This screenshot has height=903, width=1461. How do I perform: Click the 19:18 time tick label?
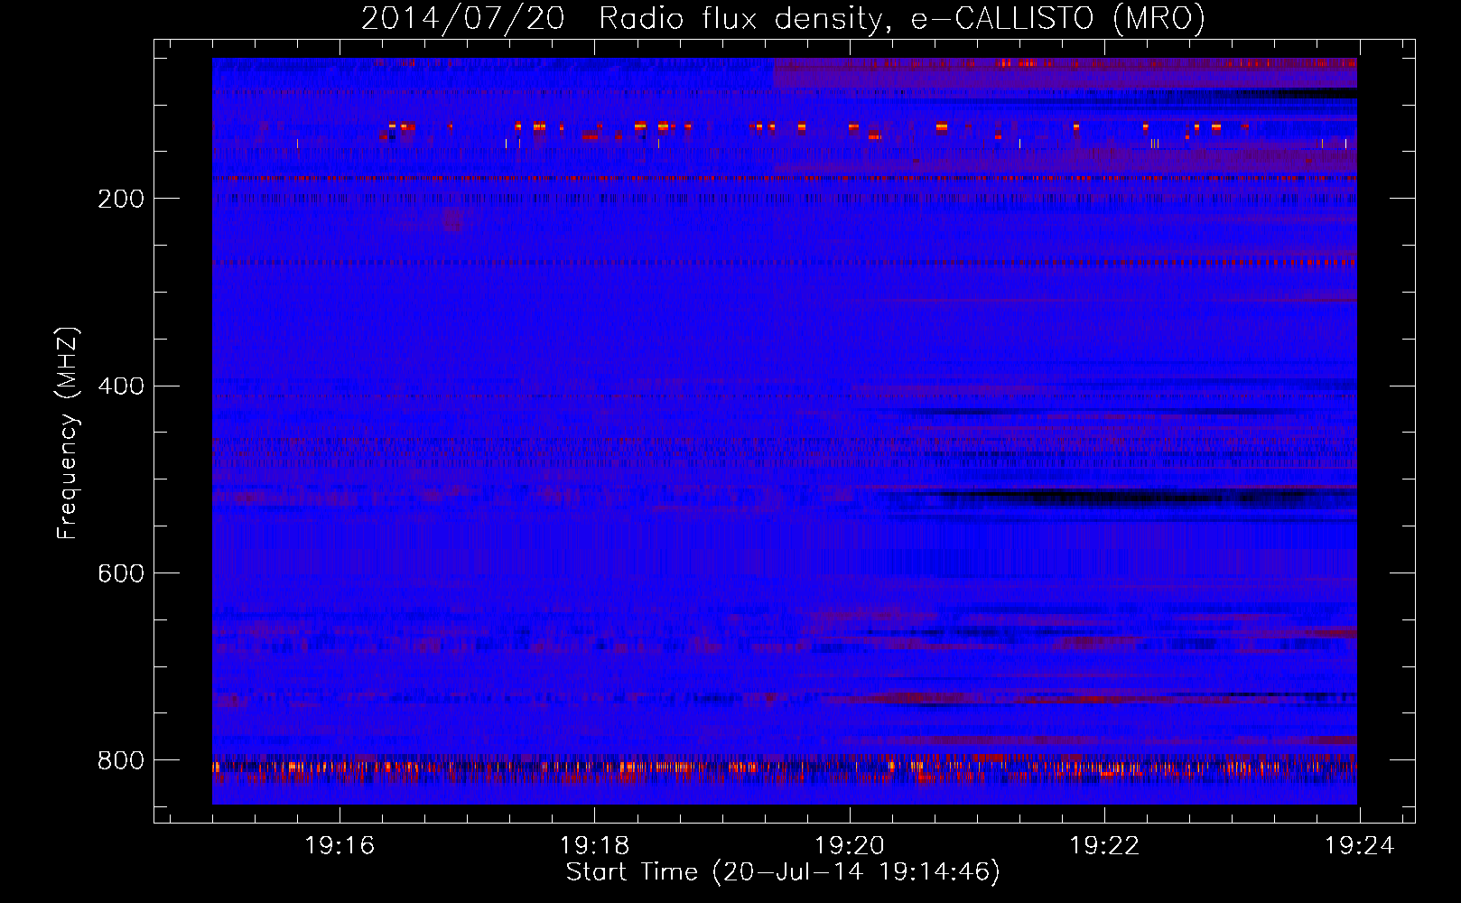[x=594, y=846]
